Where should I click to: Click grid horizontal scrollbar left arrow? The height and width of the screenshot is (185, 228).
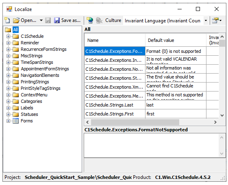click(x=87, y=122)
